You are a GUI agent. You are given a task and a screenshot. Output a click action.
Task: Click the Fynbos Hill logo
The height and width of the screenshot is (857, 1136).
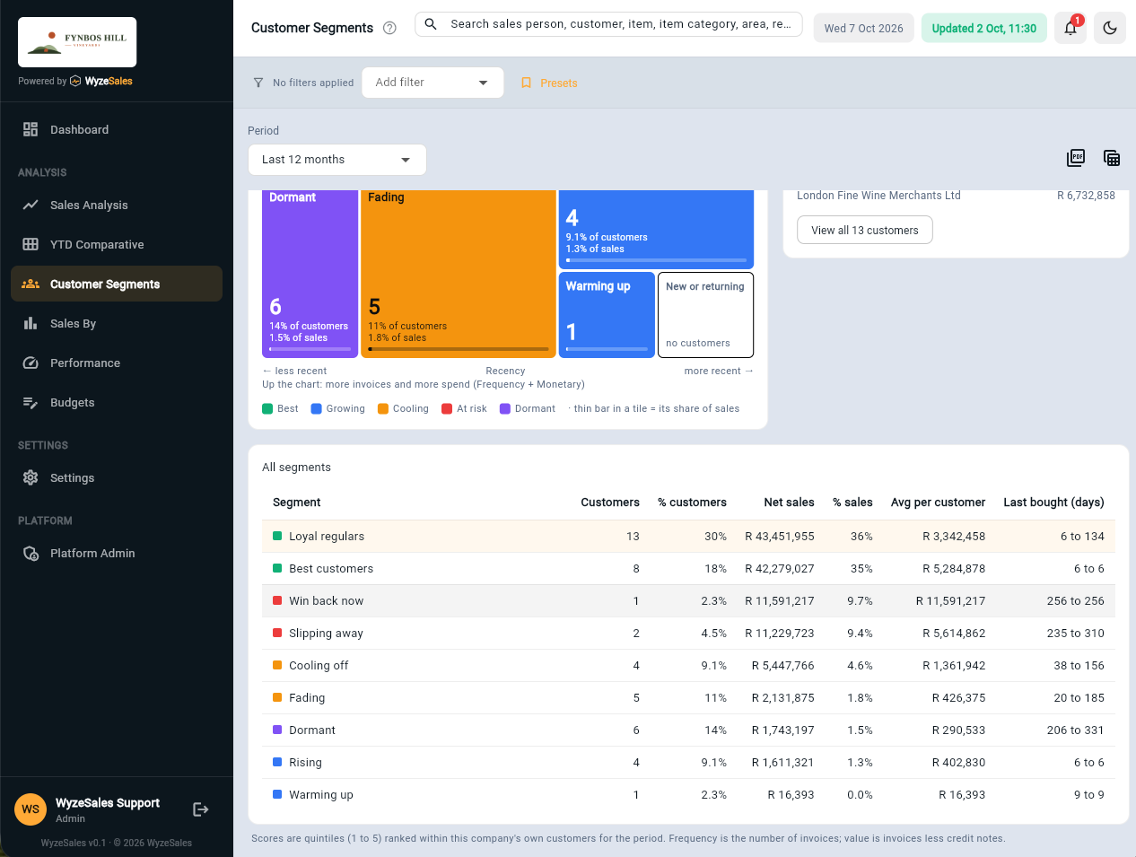point(77,42)
